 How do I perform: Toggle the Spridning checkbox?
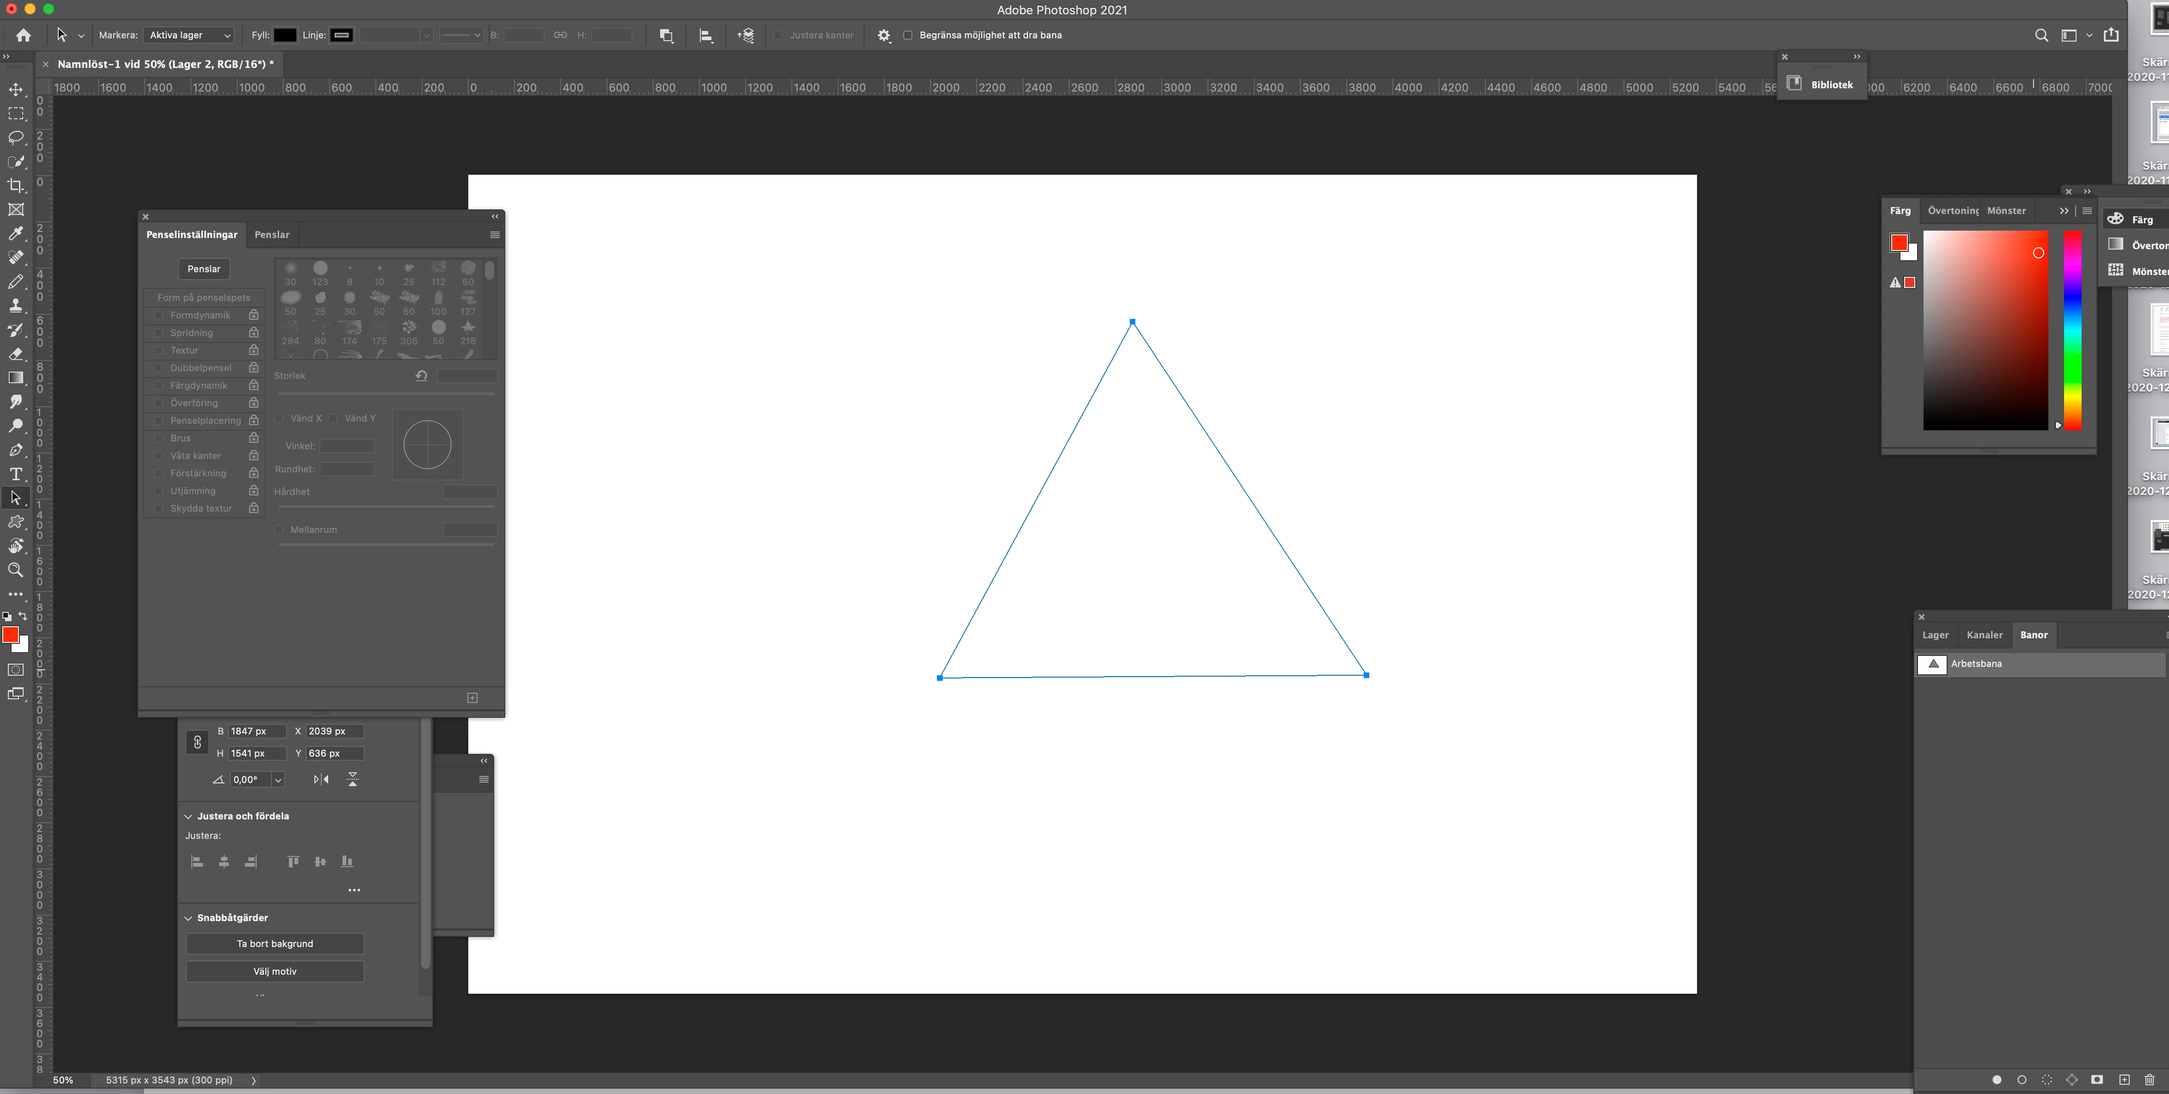point(158,332)
